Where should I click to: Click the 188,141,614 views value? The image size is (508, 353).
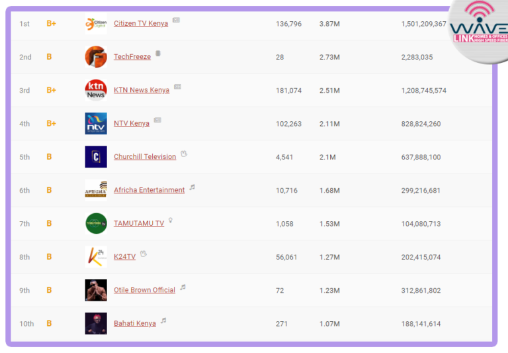tap(421, 324)
